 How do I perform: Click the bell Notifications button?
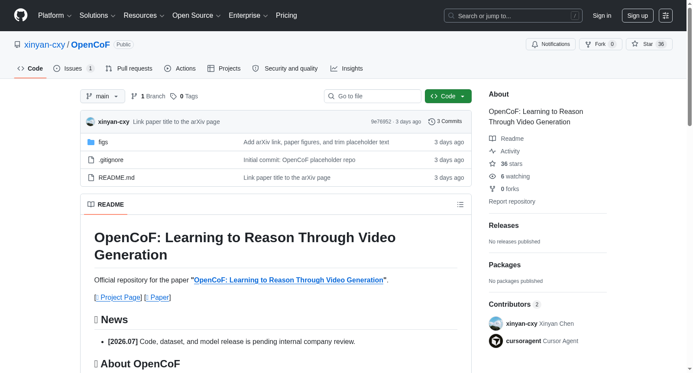point(551,44)
